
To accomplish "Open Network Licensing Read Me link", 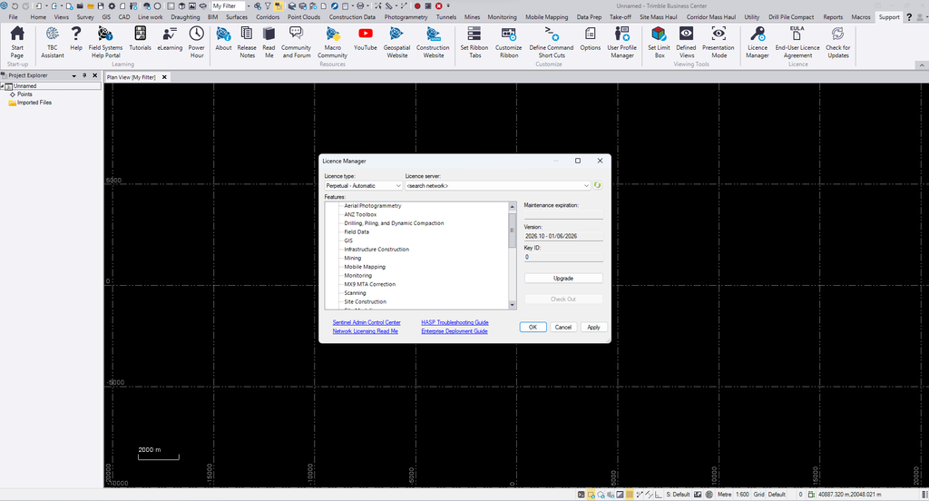I will tap(365, 331).
